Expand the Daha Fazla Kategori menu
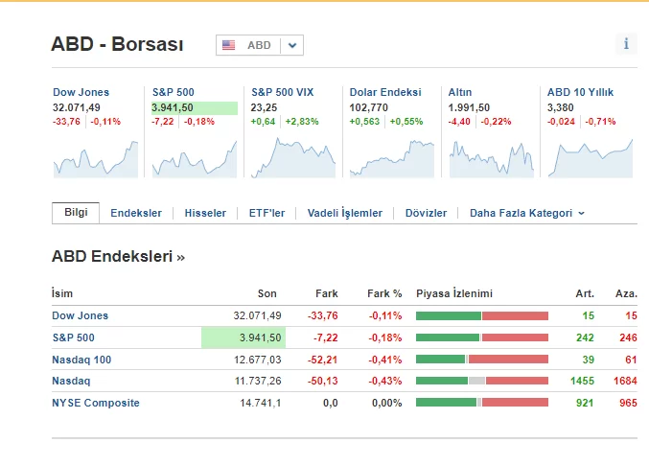The width and height of the screenshot is (649, 465). (526, 213)
